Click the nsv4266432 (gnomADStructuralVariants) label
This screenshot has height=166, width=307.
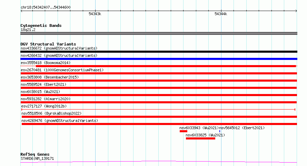click(59, 55)
